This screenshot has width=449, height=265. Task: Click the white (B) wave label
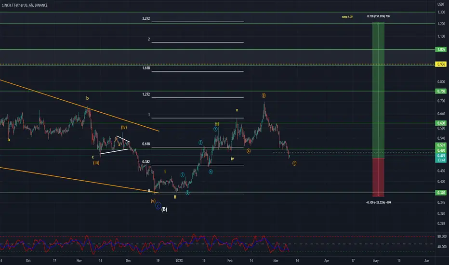coord(164,209)
